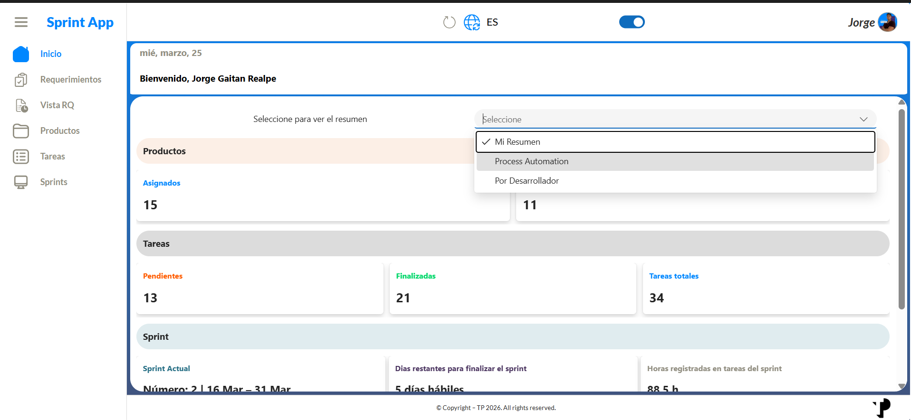Click the Sprint App title
Viewport: 911px width, 420px height.
(80, 22)
